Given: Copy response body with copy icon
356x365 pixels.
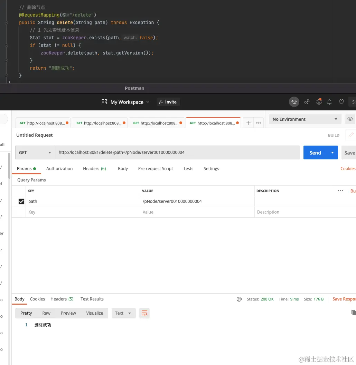Looking at the screenshot, I should point(354,313).
